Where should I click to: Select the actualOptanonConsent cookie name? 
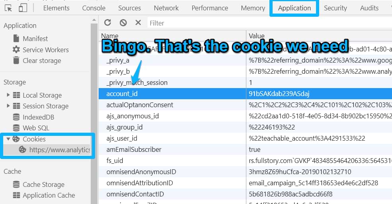click(140, 105)
